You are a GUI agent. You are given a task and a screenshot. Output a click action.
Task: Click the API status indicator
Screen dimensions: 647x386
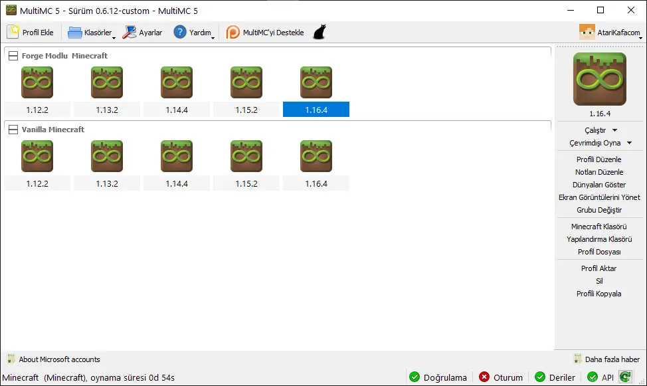pyautogui.click(x=601, y=377)
